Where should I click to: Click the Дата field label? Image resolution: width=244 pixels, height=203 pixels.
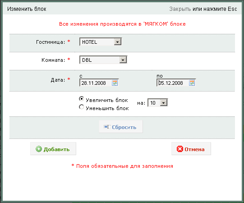coord(58,80)
